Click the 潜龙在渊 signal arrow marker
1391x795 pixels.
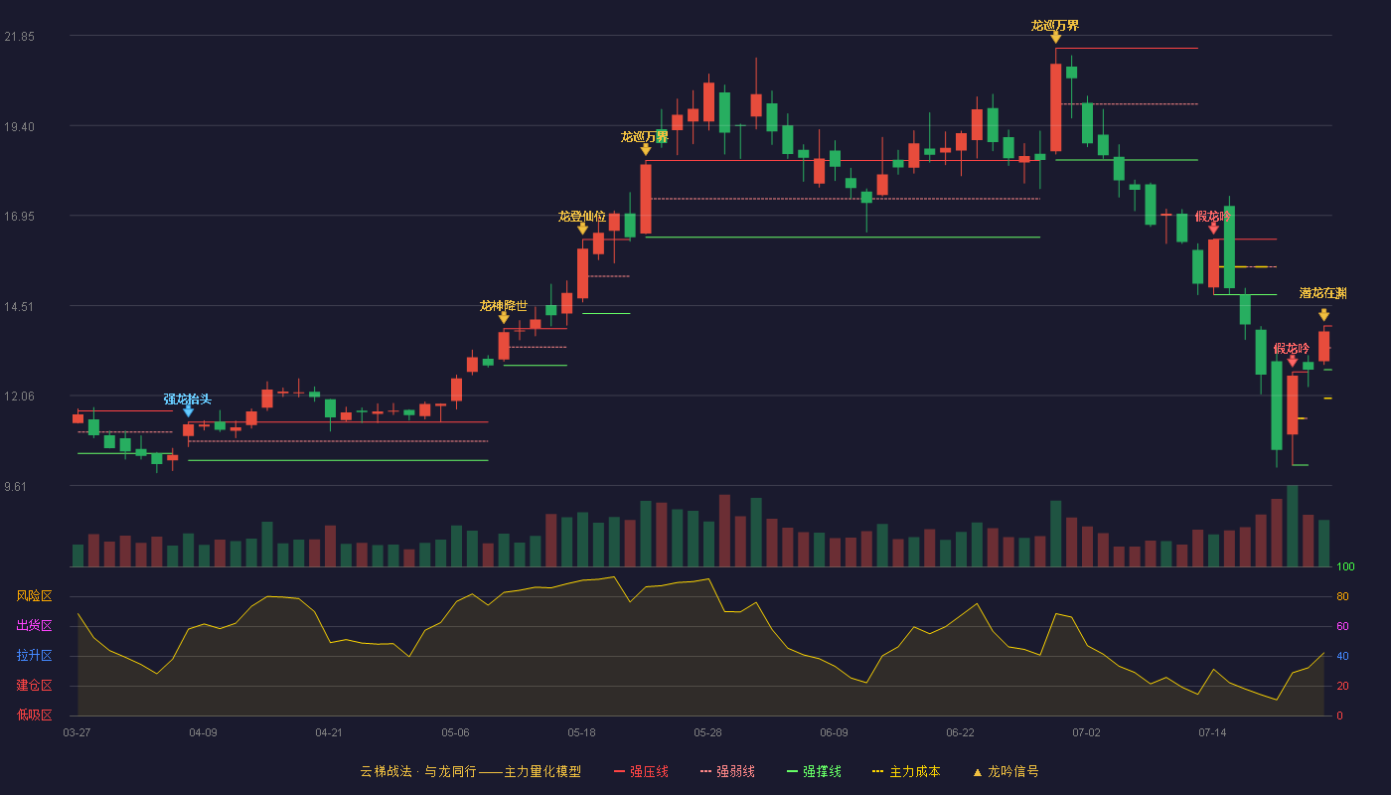tap(1324, 315)
